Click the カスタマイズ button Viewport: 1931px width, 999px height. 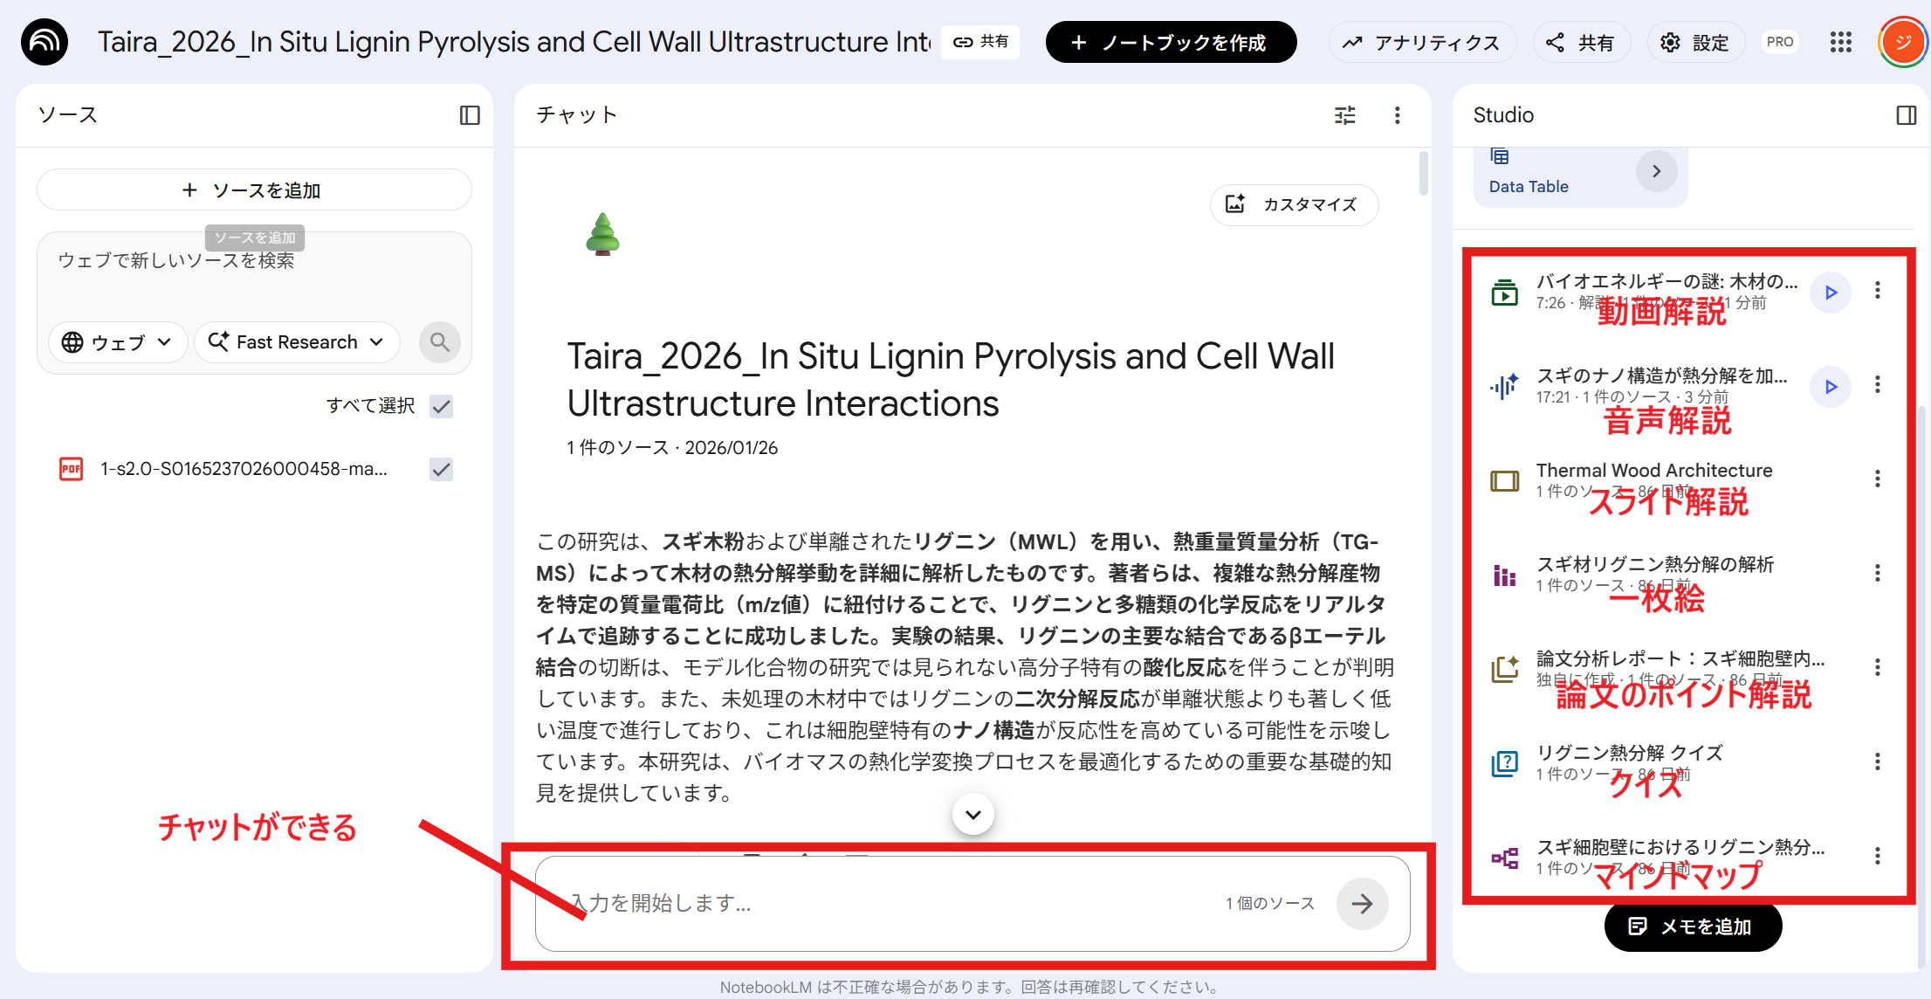(x=1295, y=204)
